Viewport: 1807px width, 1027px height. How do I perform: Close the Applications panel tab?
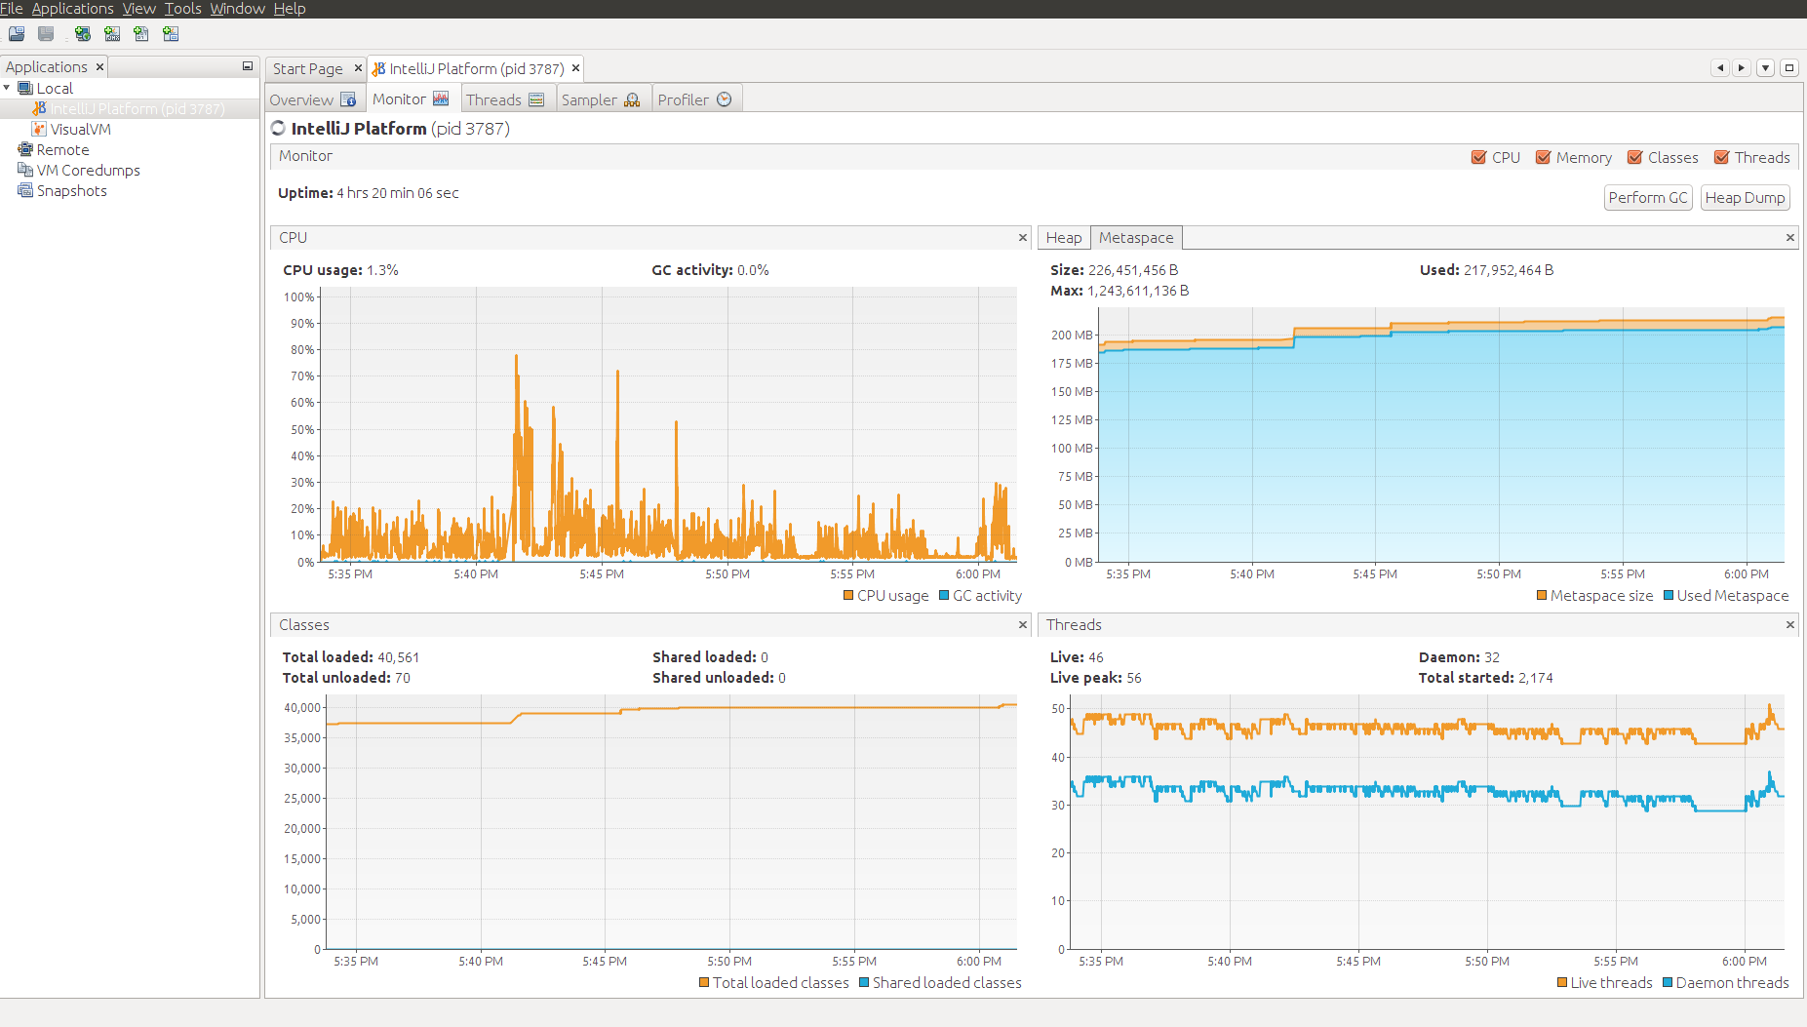99,66
